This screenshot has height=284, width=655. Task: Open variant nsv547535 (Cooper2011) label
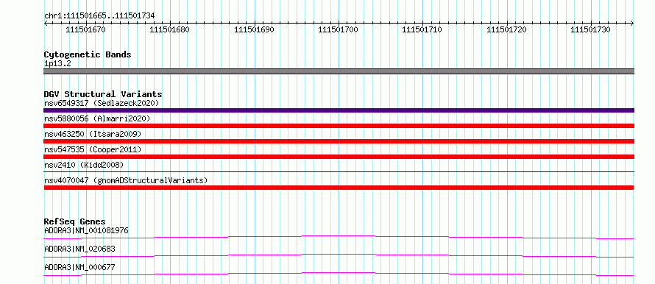(x=93, y=149)
